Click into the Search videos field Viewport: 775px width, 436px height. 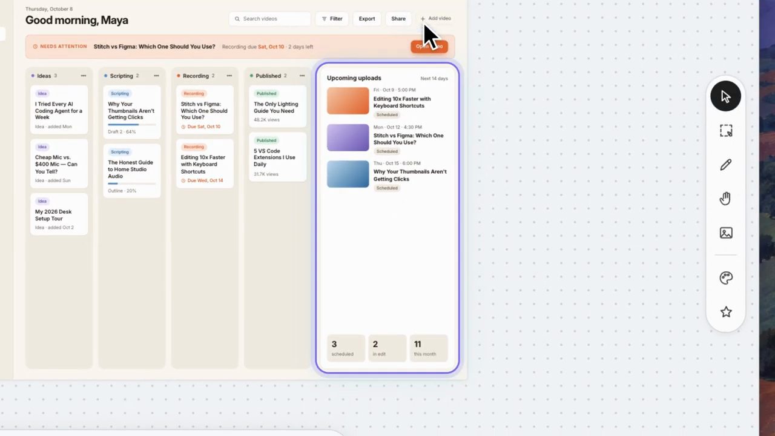tap(270, 19)
